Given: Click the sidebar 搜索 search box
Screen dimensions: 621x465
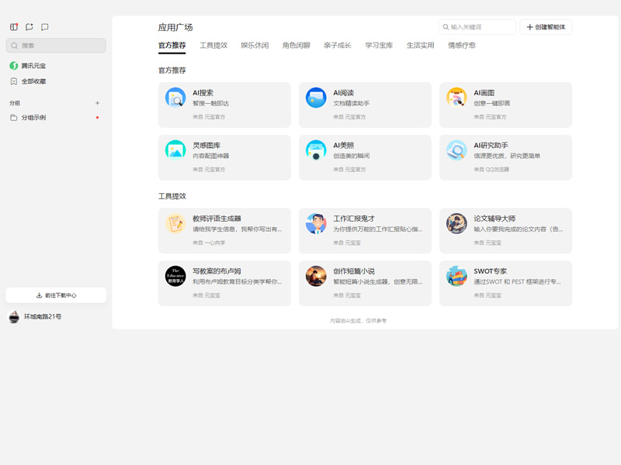Looking at the screenshot, I should click(x=56, y=46).
